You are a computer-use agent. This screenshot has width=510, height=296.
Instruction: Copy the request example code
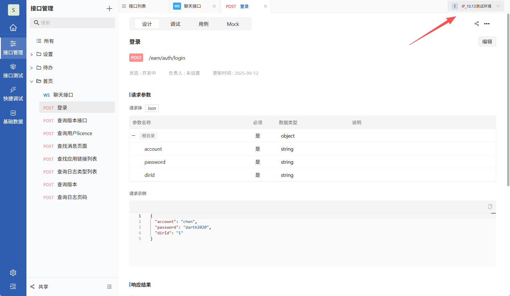[x=490, y=207]
